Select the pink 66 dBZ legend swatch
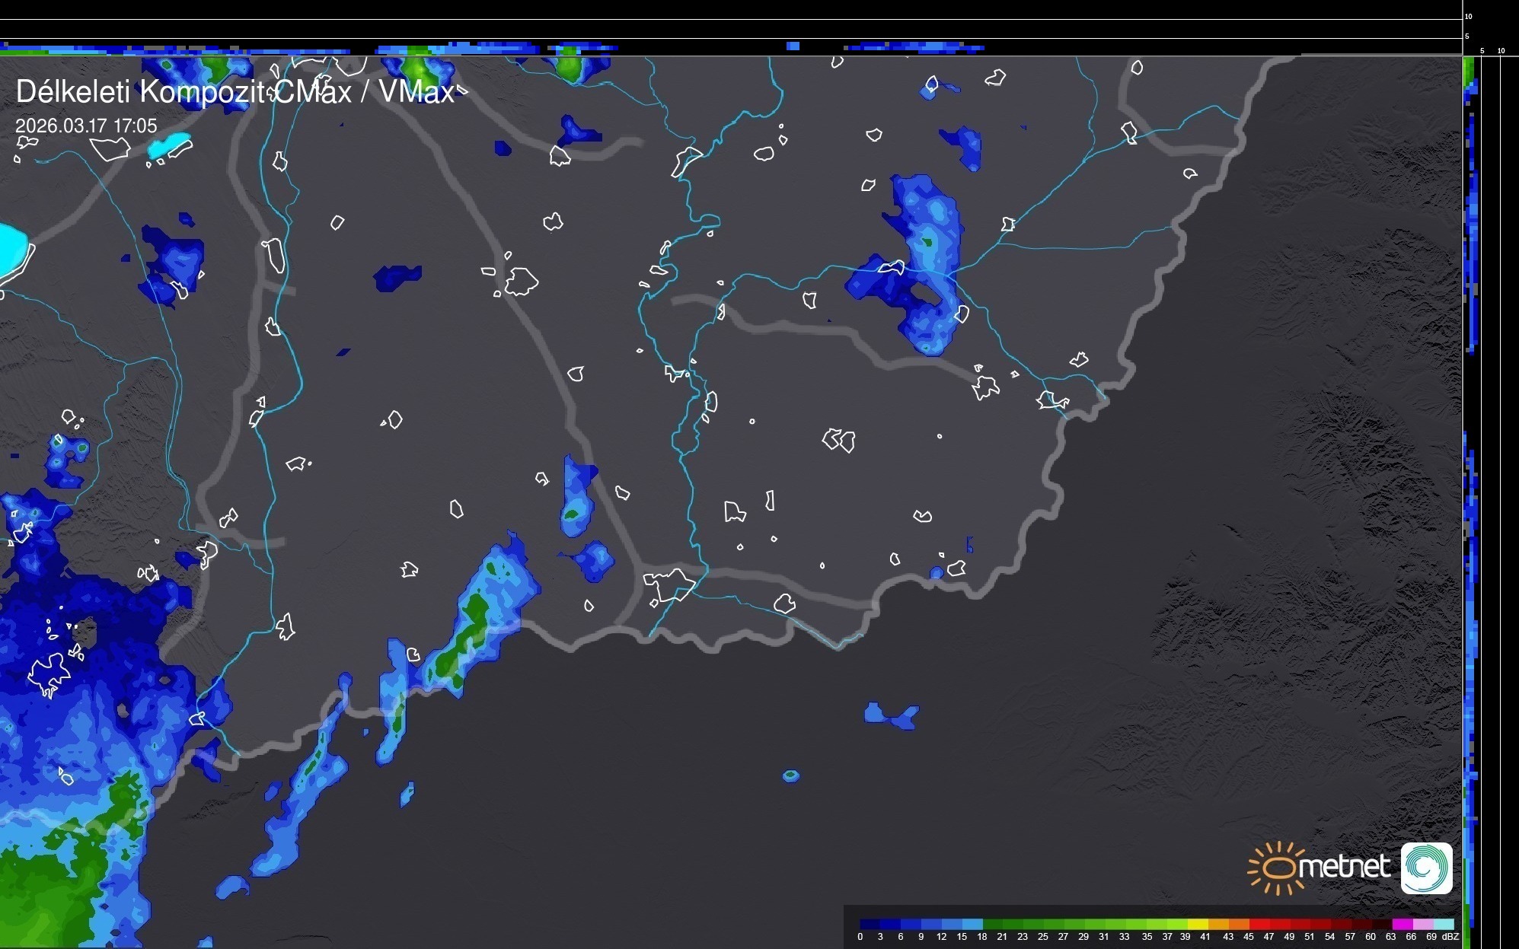1519x949 pixels. click(1422, 924)
